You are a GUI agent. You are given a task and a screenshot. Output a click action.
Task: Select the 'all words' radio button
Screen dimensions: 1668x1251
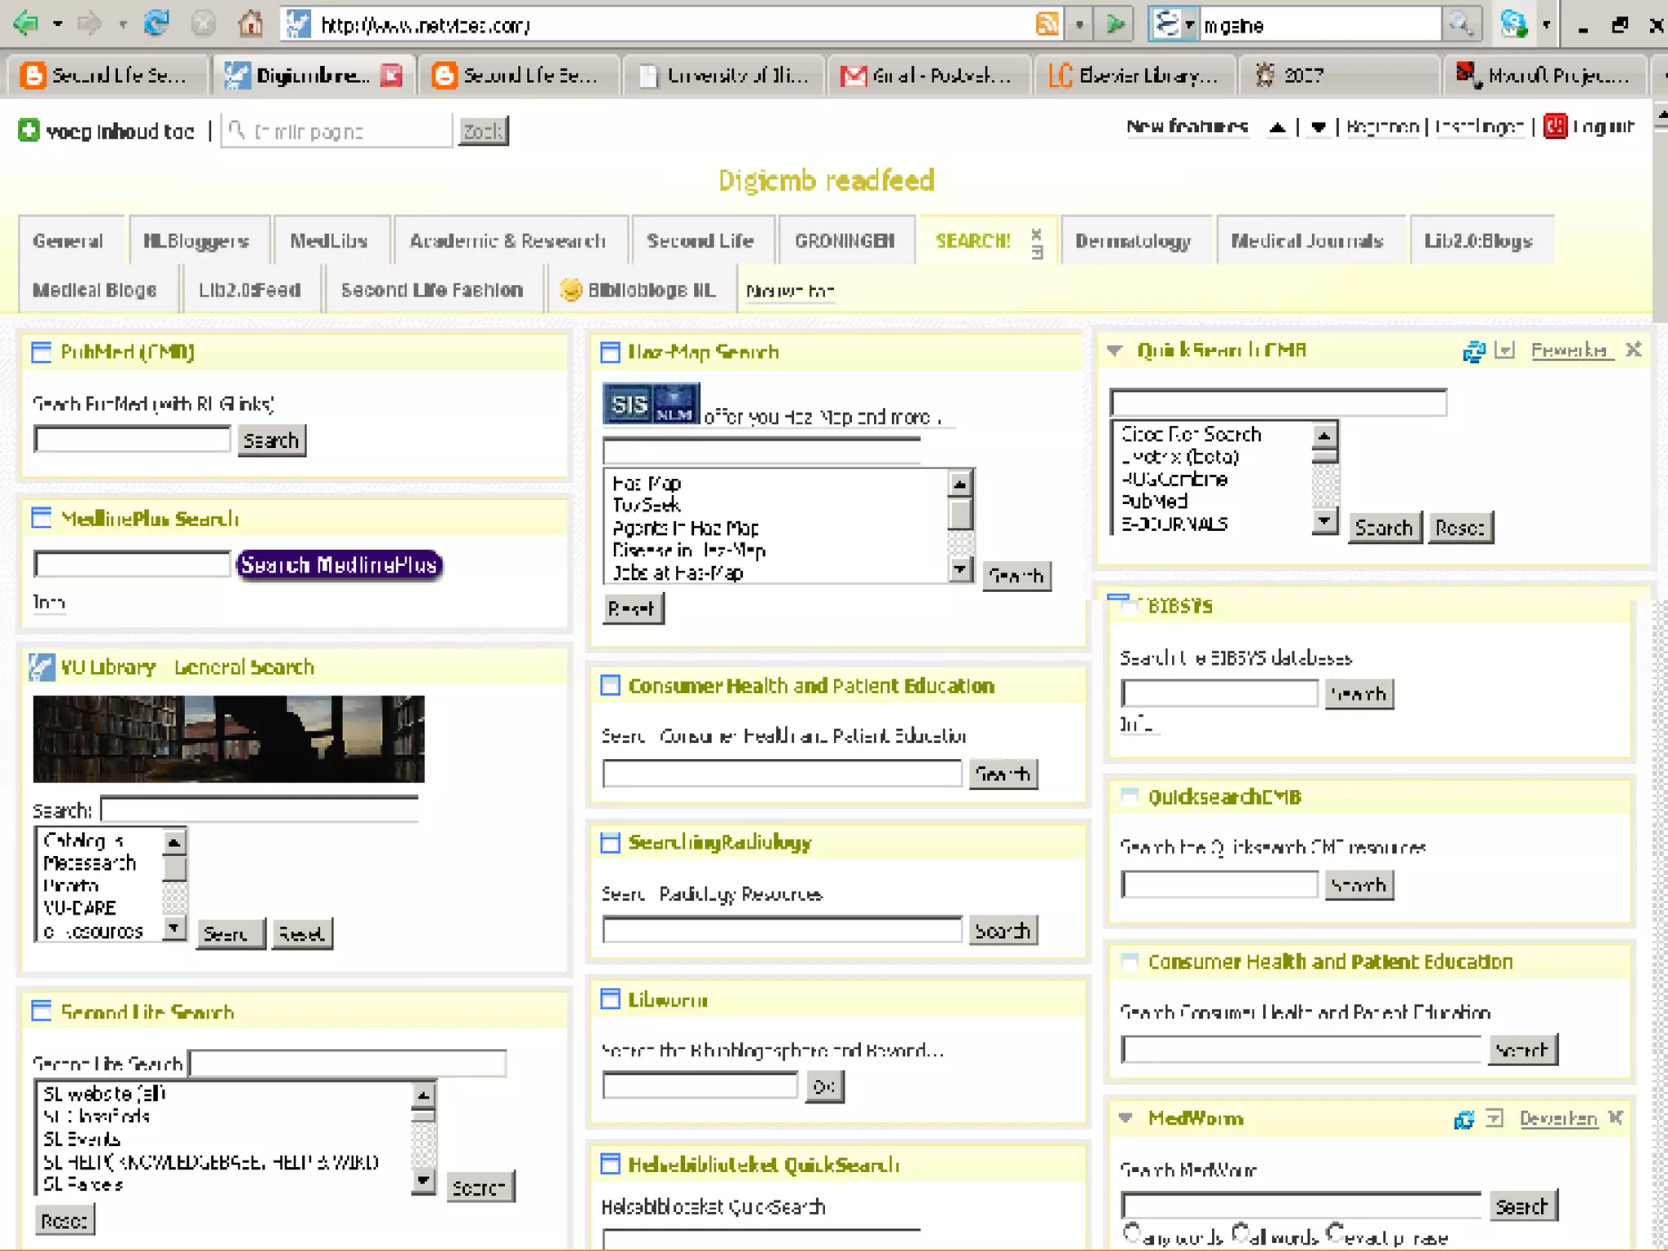[1240, 1231]
